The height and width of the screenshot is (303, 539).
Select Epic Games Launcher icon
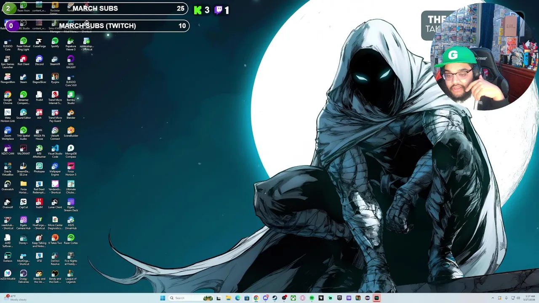8,62
